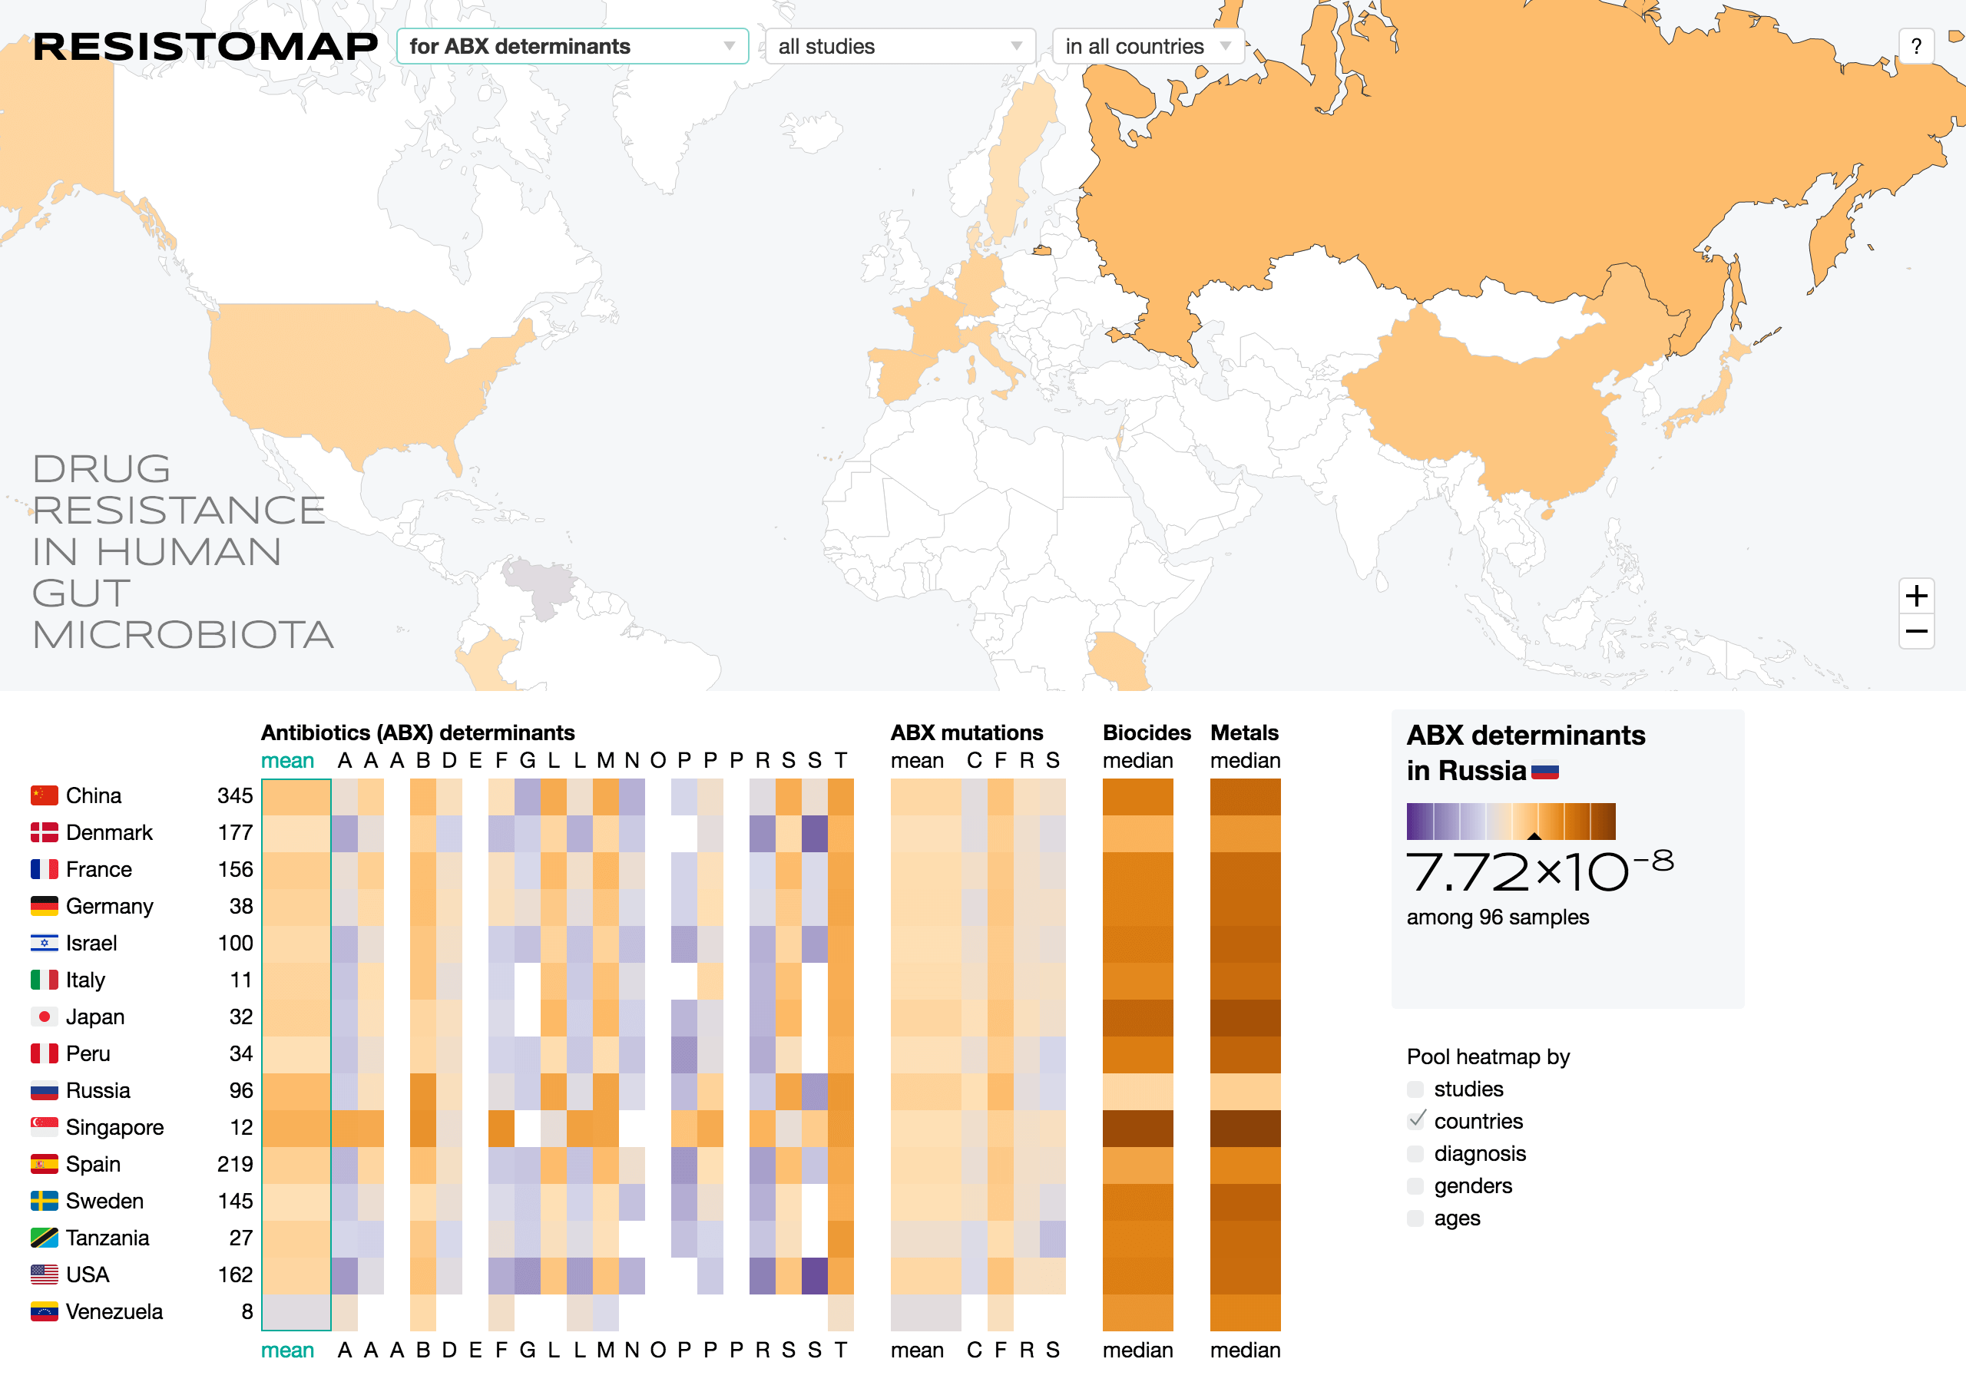Click the Tanzania flag icon

44,1238
